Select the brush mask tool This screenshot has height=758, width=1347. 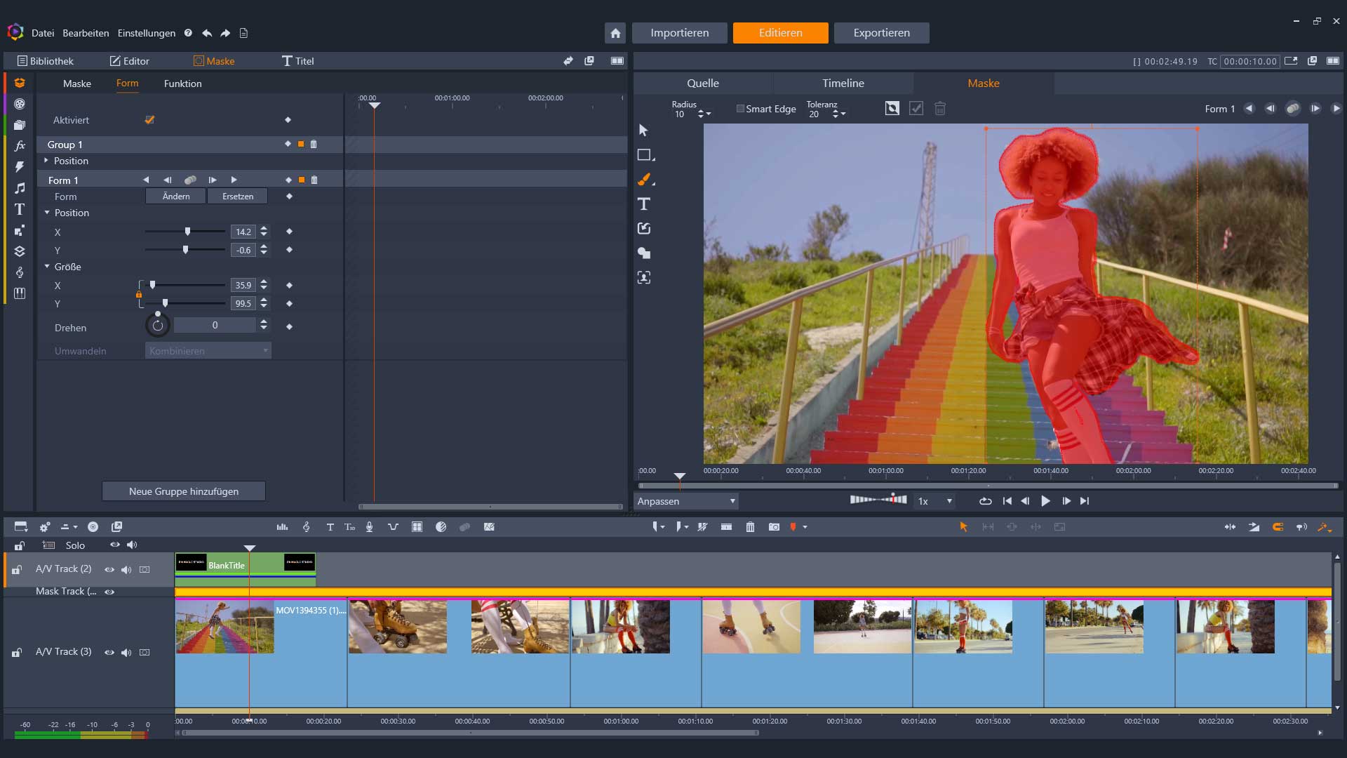coord(644,180)
